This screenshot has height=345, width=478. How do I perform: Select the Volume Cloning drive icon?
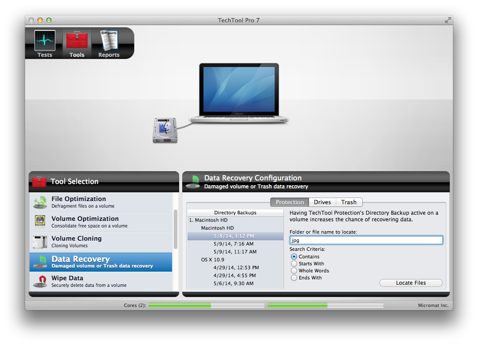[x=40, y=242]
